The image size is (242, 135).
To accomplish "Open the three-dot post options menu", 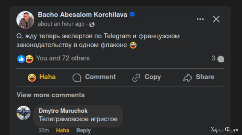I will (200, 19).
